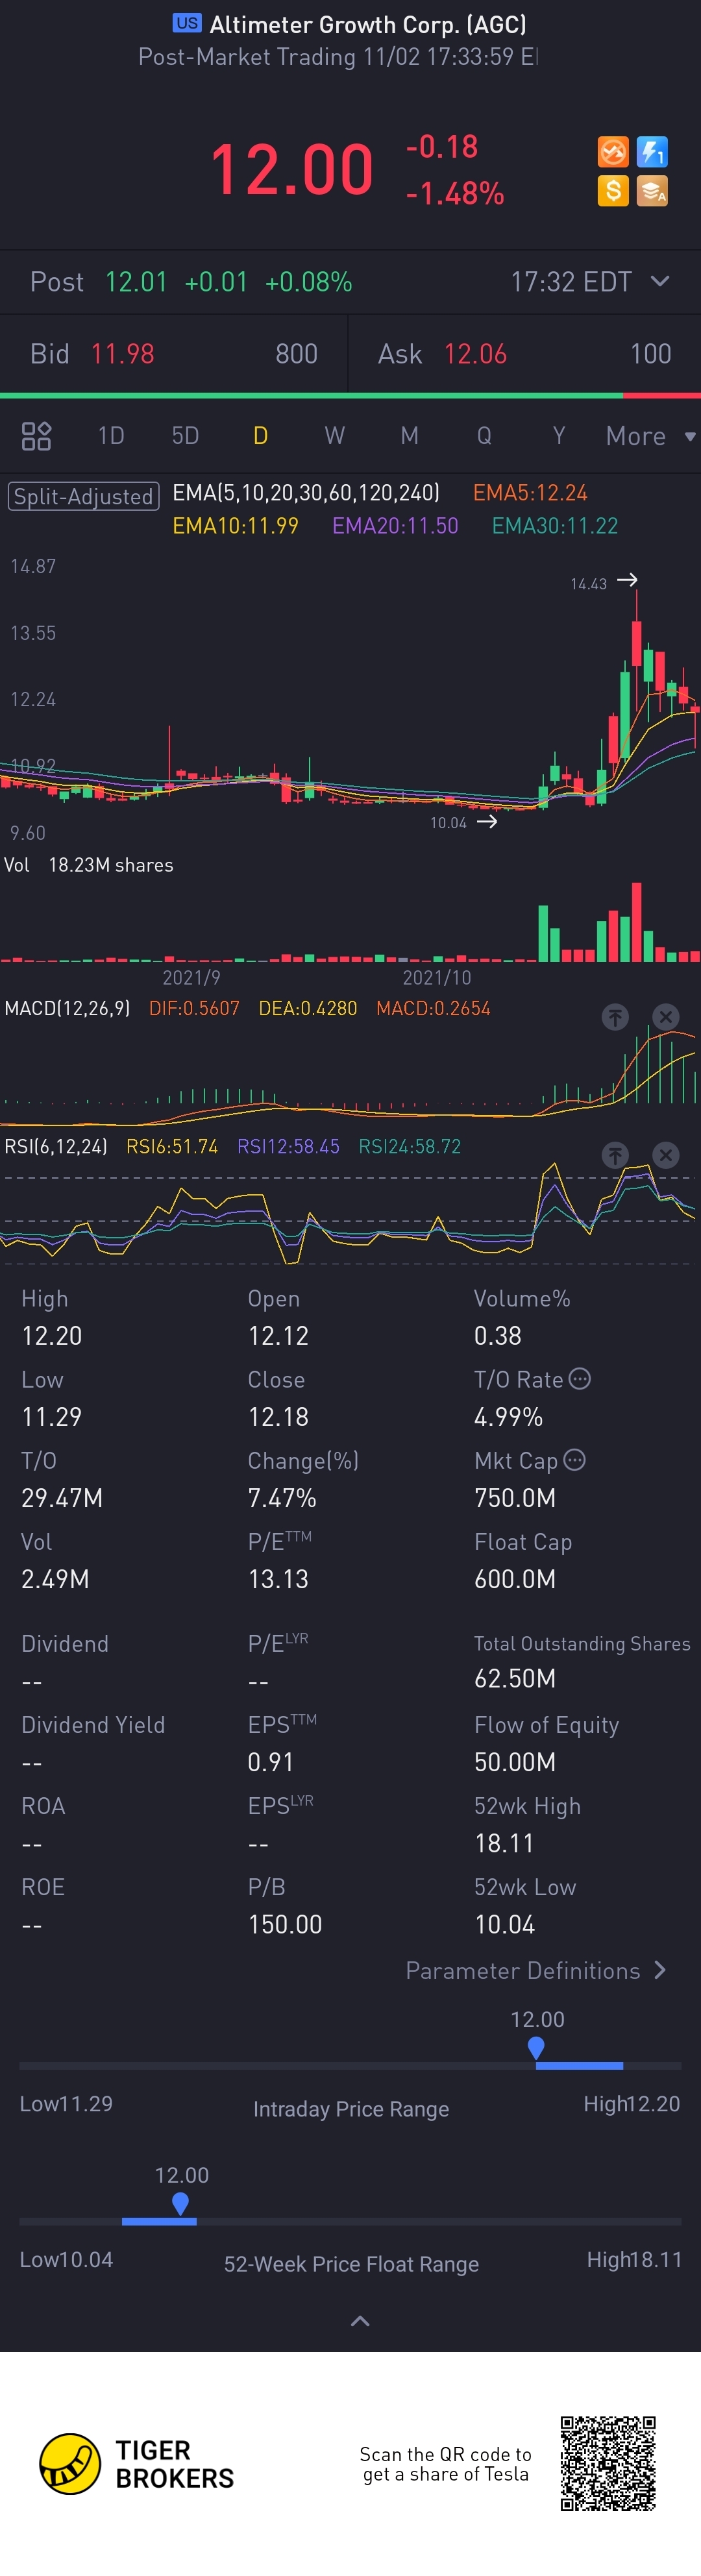Show Mkt Cap info bubble
The height and width of the screenshot is (2576, 701).
click(574, 1460)
